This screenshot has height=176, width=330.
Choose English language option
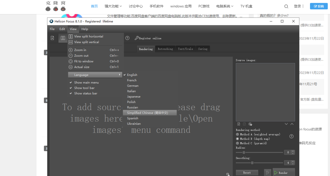[150, 75]
